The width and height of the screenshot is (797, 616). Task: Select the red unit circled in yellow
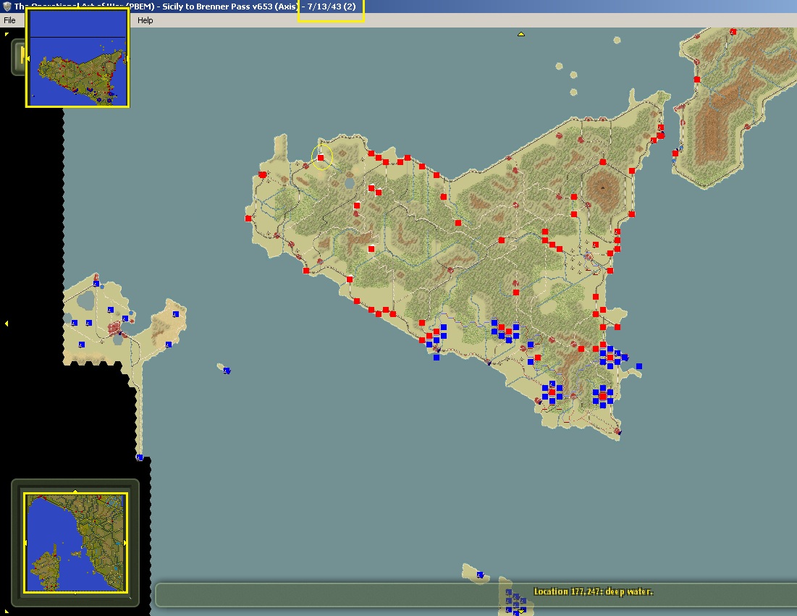tap(321, 158)
